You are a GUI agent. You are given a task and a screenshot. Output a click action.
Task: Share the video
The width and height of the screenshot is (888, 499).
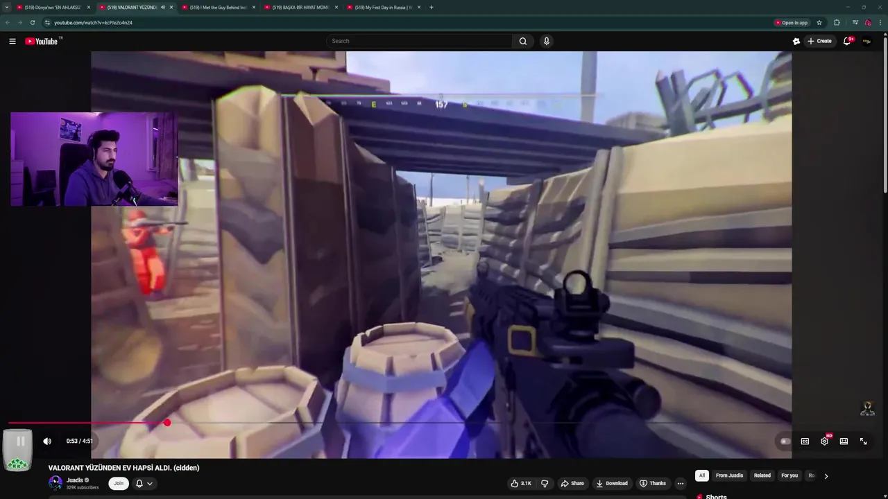coord(572,483)
